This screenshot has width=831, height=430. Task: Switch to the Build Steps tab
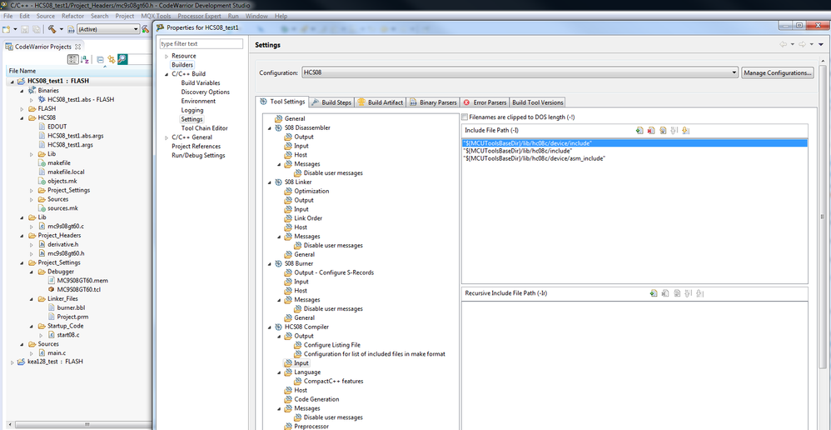(x=331, y=102)
